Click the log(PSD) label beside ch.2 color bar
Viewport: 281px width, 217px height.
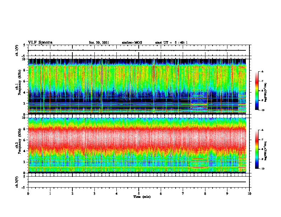click(x=266, y=150)
